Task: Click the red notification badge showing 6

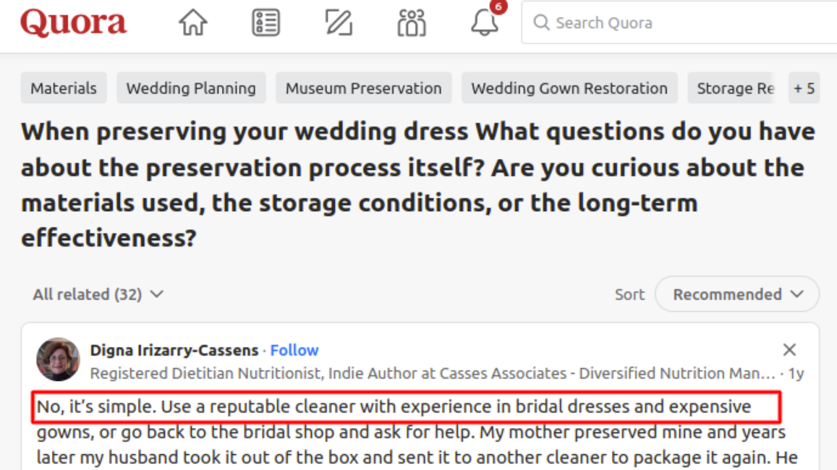Action: (499, 7)
